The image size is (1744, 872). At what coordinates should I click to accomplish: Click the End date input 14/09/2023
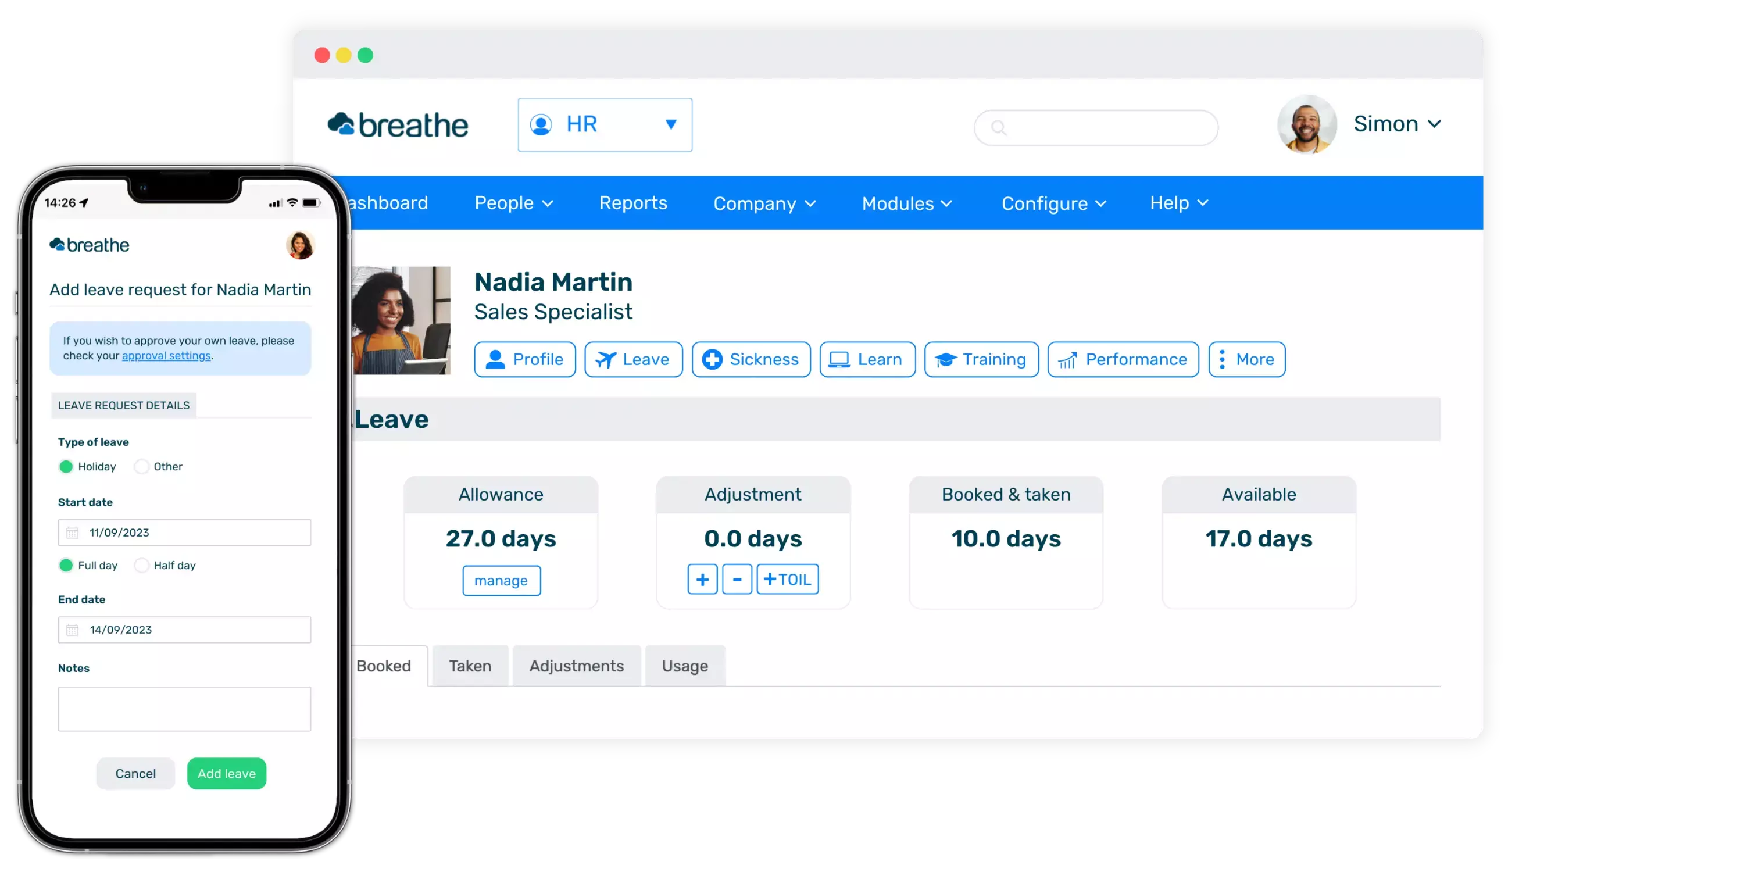[x=184, y=630]
